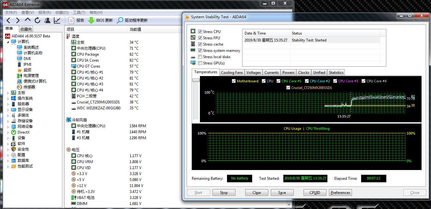This screenshot has width=431, height=209.
Task: Click the back navigation arrow icon
Action: tap(9, 20)
